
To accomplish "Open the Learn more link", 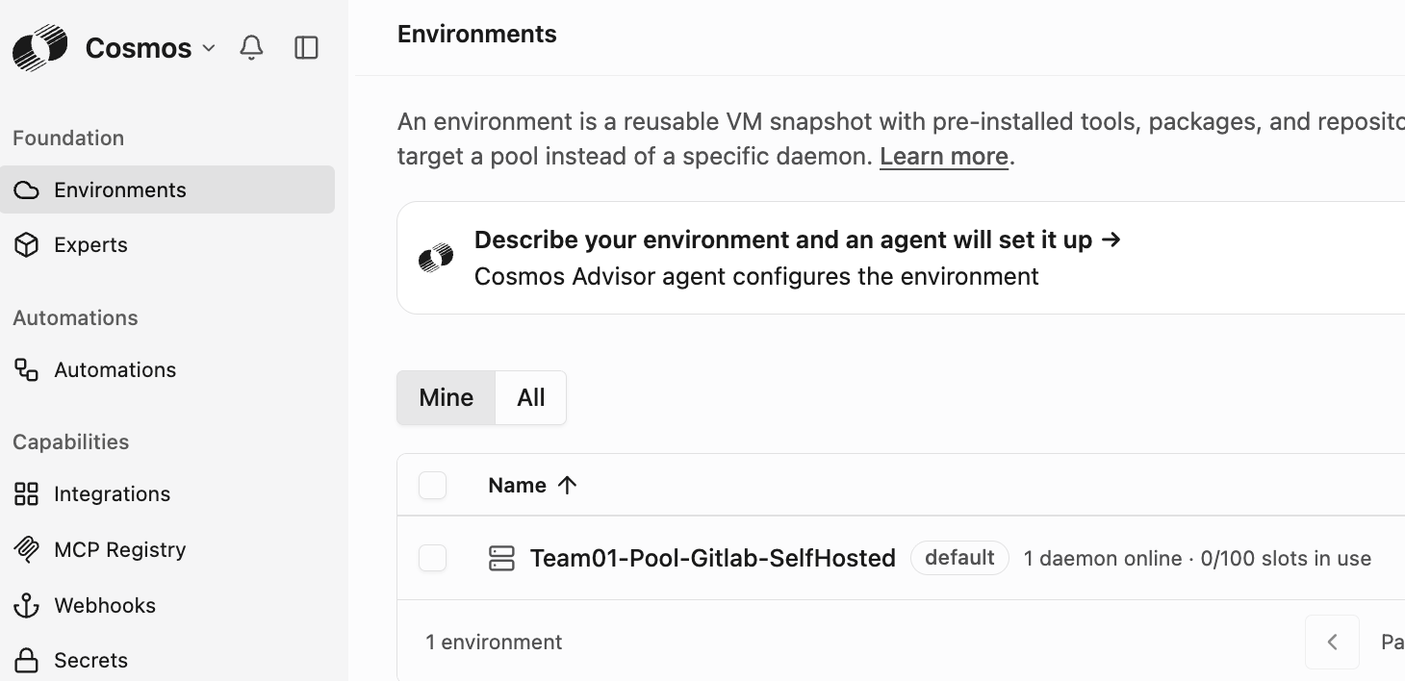I will click(x=944, y=156).
